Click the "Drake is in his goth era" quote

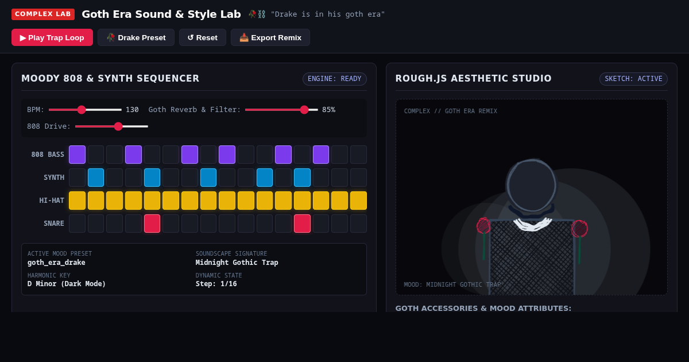pyautogui.click(x=328, y=14)
